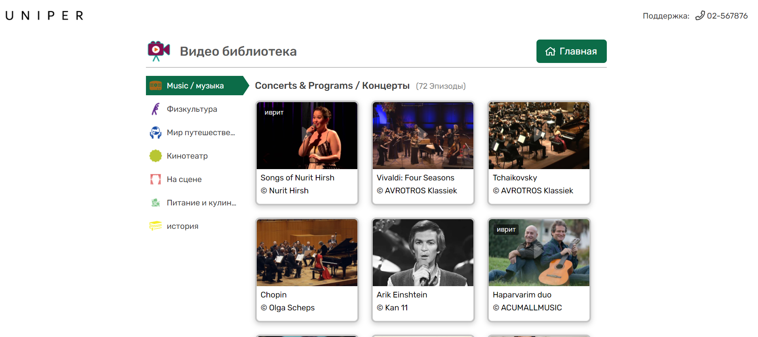Switch to the На сцене category
This screenshot has height=337, width=758.
click(x=184, y=179)
